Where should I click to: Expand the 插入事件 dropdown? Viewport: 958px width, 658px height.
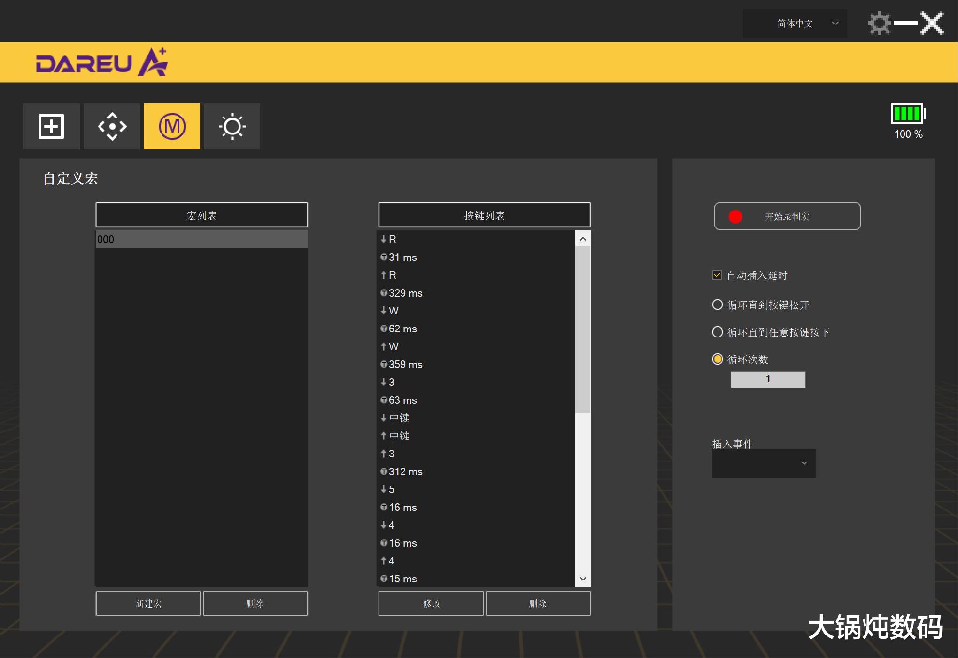(764, 463)
